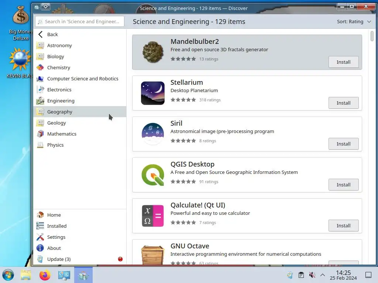The image size is (378, 283).
Task: Click the About info icon
Action: click(40, 248)
